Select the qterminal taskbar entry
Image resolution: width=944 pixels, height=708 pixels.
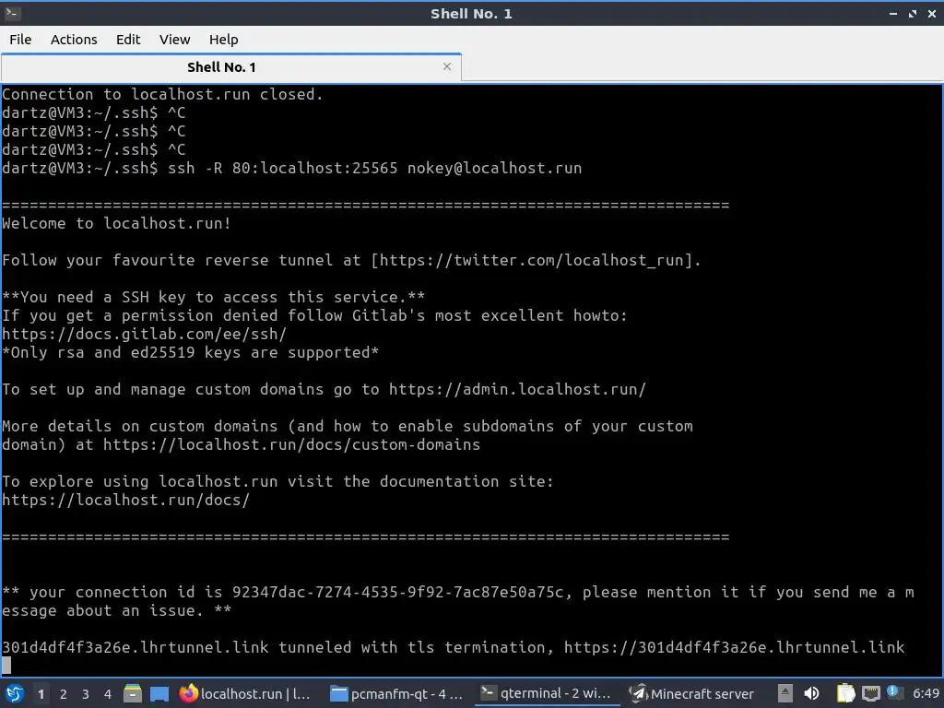548,693
